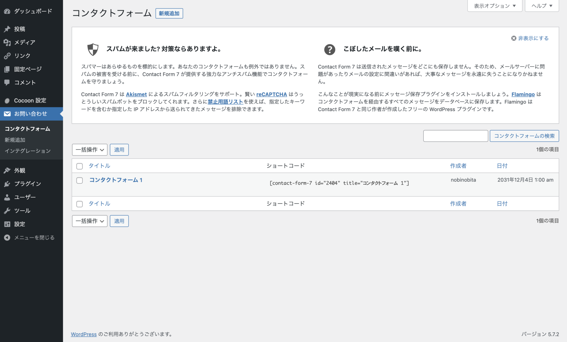
Task: Check the select-all checkbox in table header
Action: point(79,166)
